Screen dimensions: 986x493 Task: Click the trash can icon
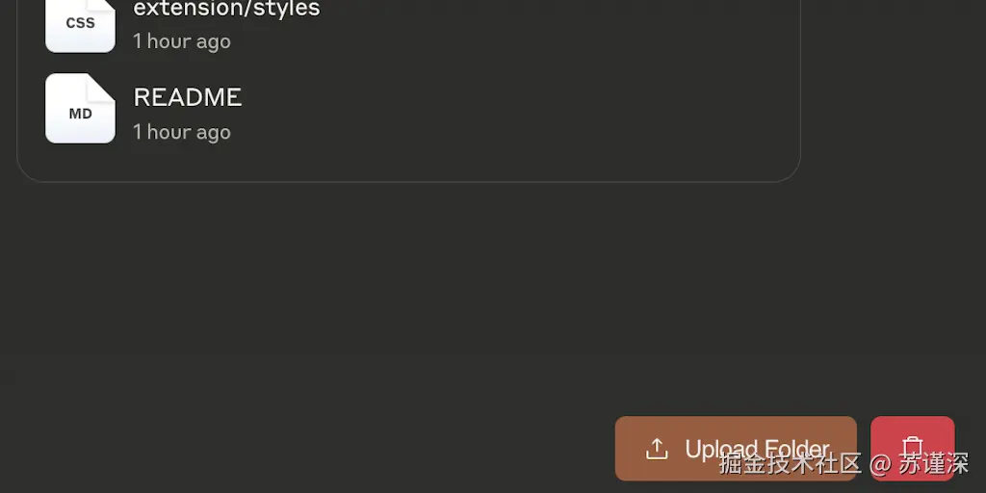coord(912,448)
